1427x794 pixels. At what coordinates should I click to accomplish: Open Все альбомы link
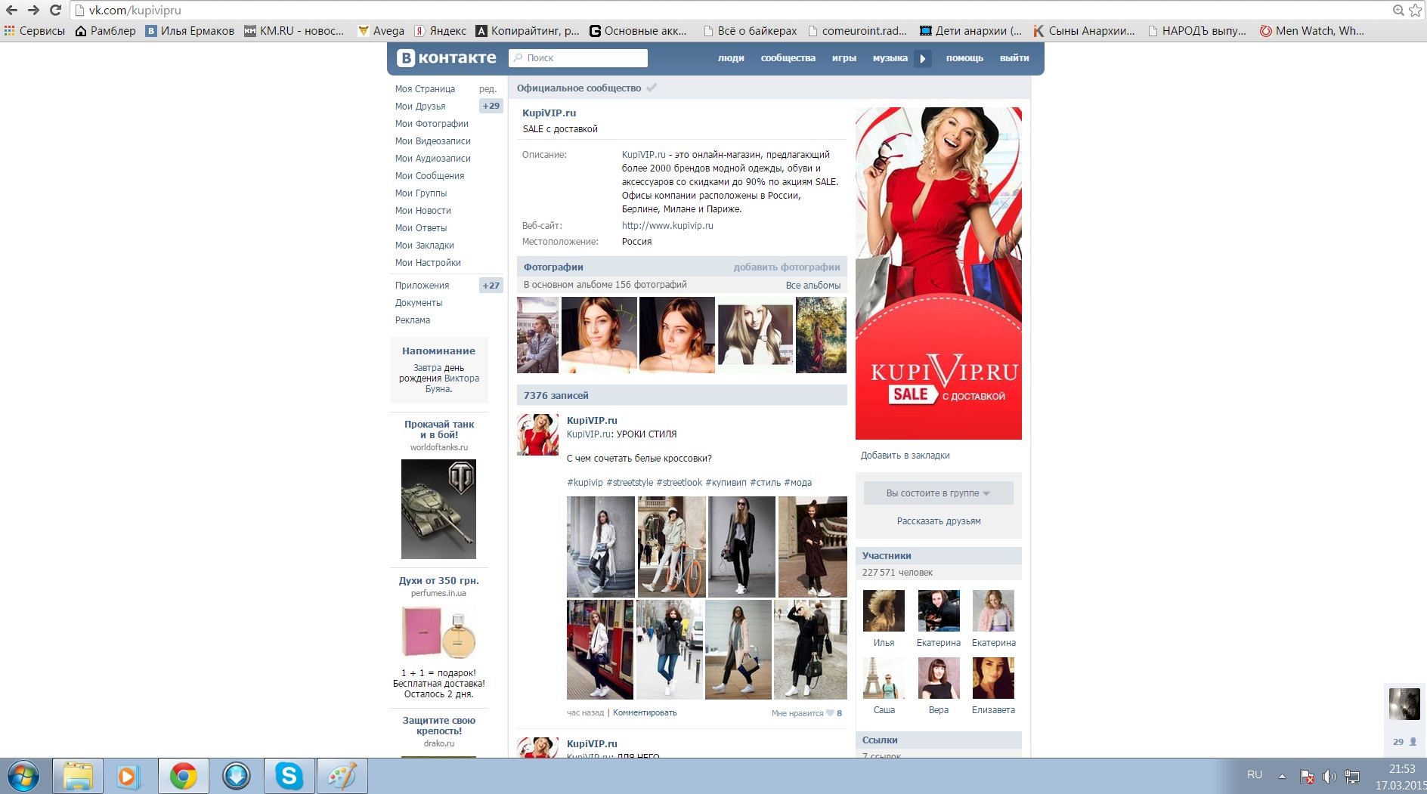[x=813, y=286]
